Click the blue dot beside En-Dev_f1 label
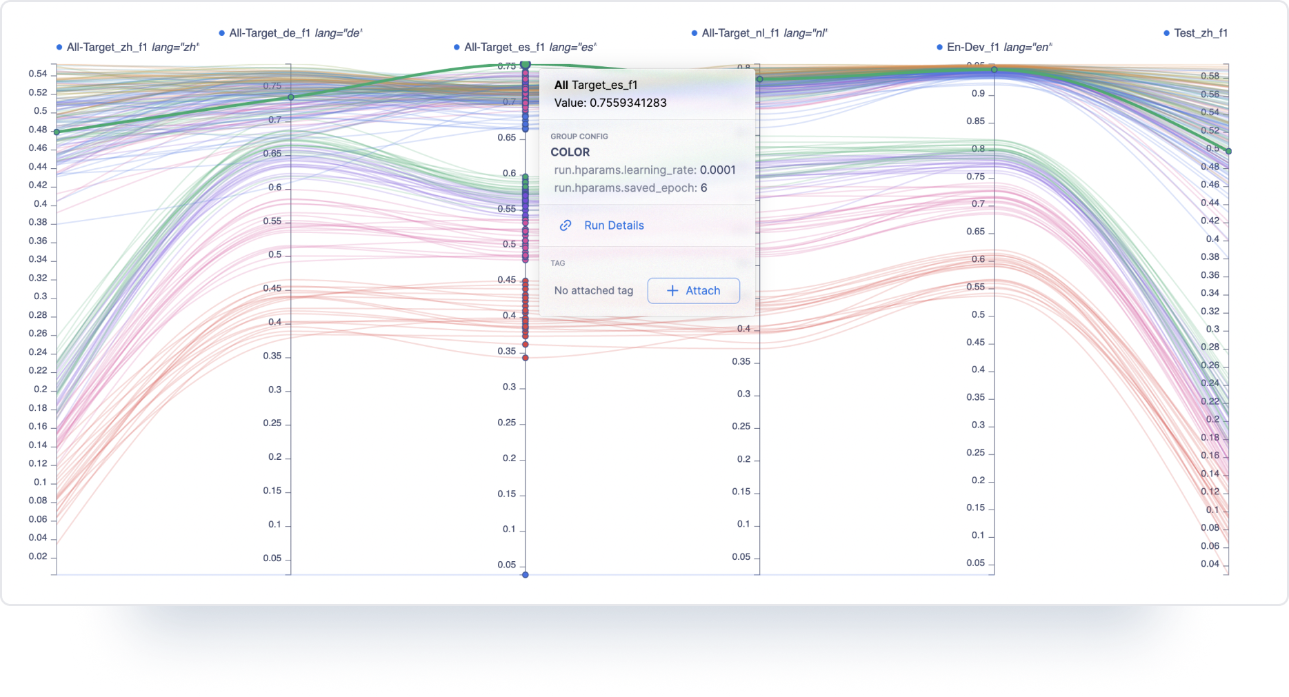 click(939, 48)
